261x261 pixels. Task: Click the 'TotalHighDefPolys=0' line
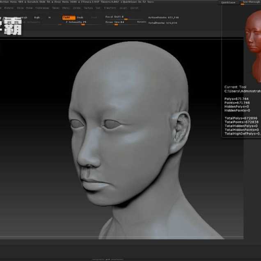point(243,134)
